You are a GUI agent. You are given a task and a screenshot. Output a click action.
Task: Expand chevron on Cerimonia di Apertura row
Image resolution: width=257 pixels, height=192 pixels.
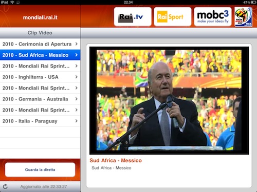pyautogui.click(x=77, y=44)
